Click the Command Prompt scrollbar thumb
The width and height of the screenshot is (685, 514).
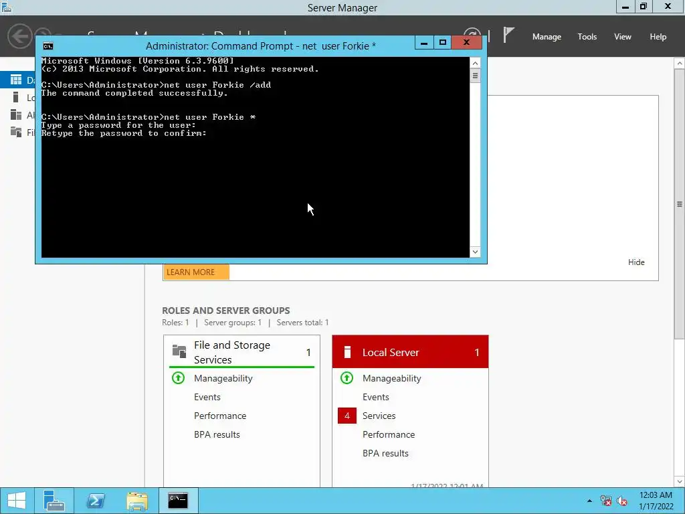476,76
